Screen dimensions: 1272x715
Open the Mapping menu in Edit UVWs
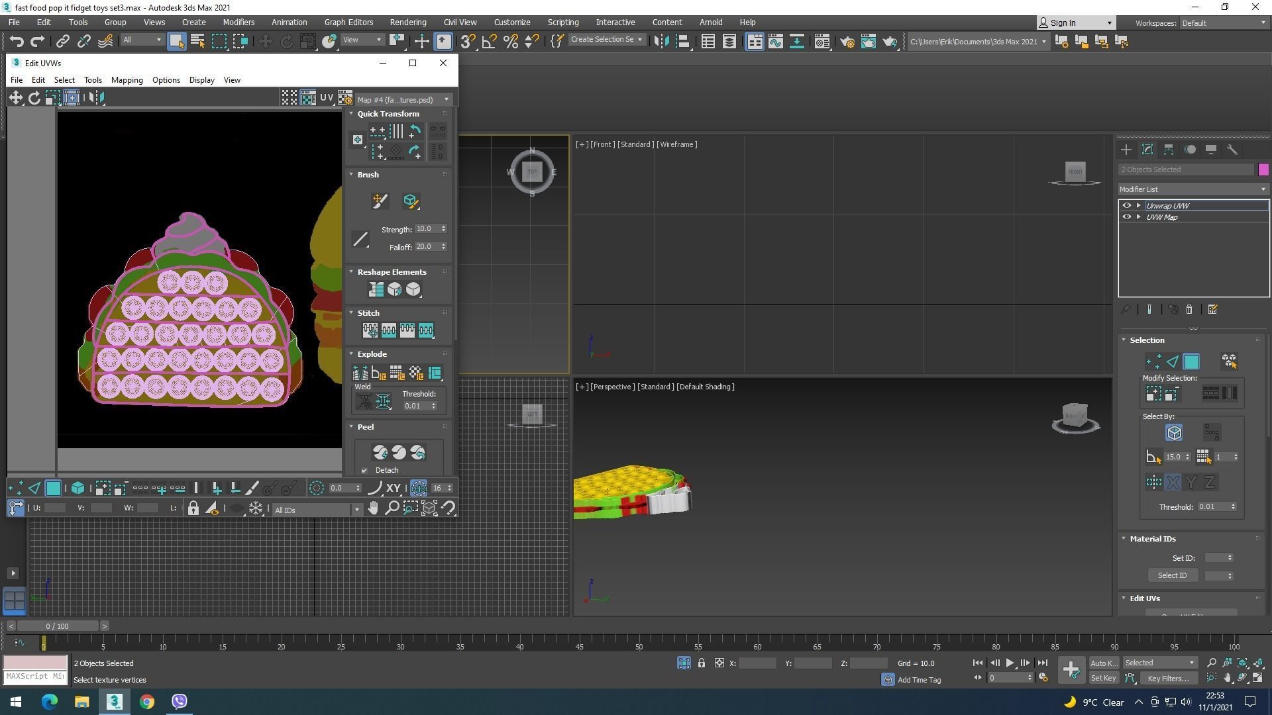coord(127,80)
